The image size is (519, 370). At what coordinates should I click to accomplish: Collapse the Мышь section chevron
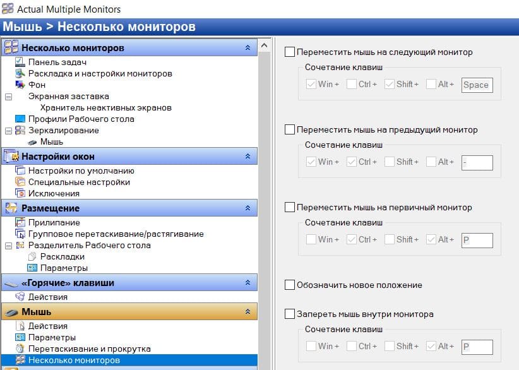click(248, 311)
